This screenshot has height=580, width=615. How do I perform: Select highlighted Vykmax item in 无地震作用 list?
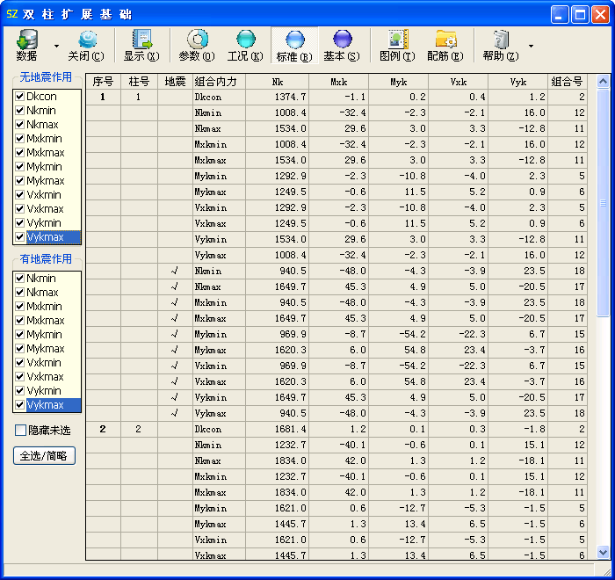46,237
